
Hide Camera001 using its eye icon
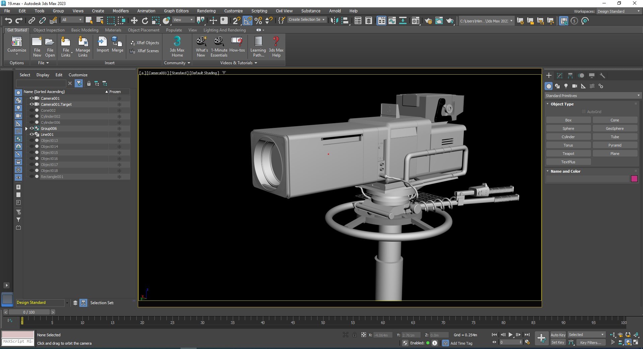pyautogui.click(x=32, y=98)
